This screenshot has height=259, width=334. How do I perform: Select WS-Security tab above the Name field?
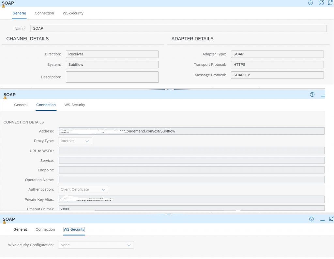73,13
